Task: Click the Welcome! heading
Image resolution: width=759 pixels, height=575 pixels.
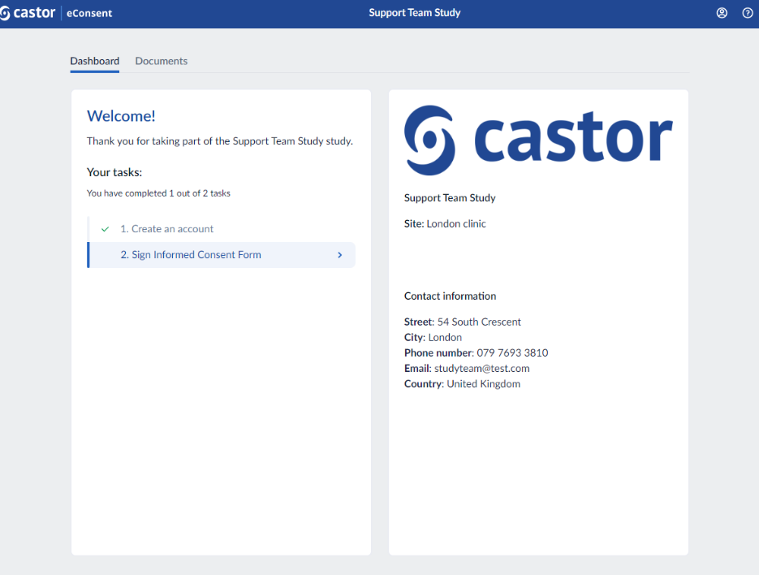Action: pos(121,116)
